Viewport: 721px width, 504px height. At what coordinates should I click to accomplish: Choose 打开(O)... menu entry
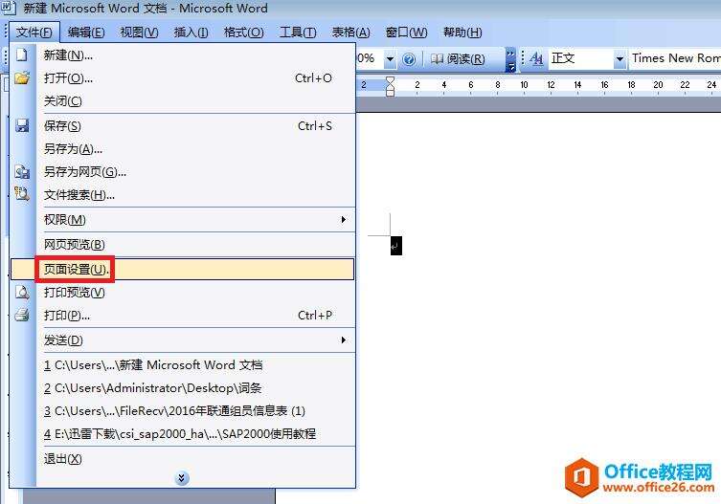182,78
